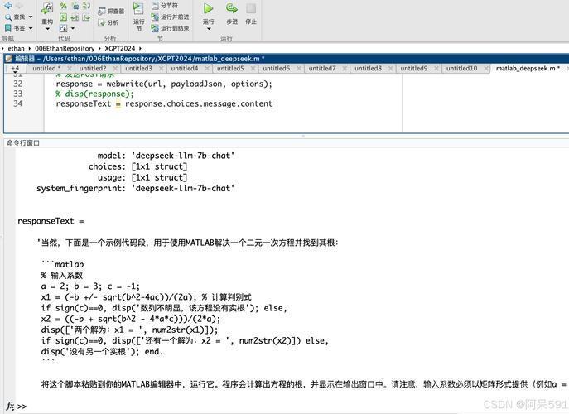Click the command prompt '>>' input line
Image resolution: width=569 pixels, height=414 pixels.
[x=22, y=407]
